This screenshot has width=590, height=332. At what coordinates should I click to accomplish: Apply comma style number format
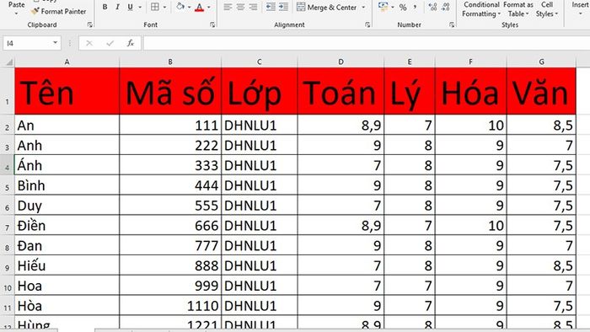pos(415,7)
